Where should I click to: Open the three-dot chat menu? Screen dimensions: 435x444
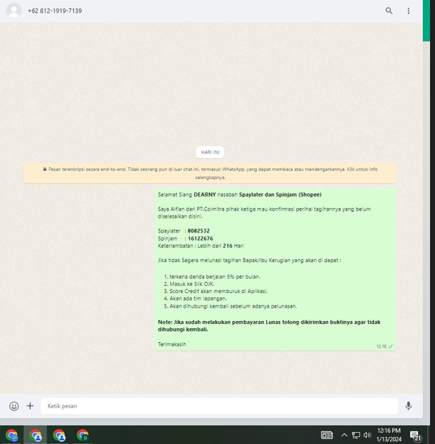[408, 11]
